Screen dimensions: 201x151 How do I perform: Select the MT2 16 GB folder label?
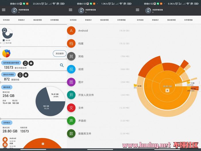(138, 86)
